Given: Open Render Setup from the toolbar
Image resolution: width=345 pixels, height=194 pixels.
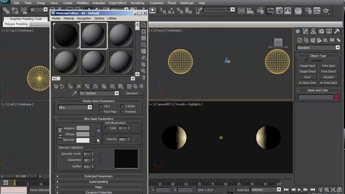Looking at the screenshot, I should tap(308, 11).
